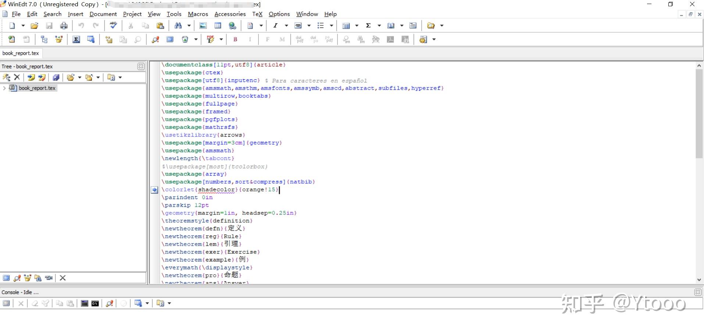Viewport: 704px width, 332px height.
Task: Close the Tree panel
Action: pyautogui.click(x=141, y=66)
